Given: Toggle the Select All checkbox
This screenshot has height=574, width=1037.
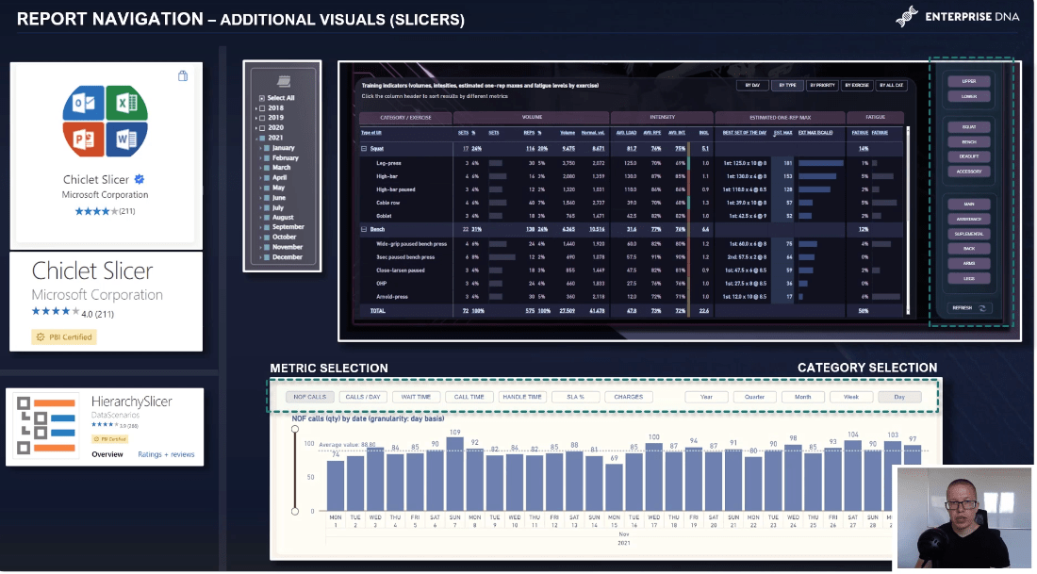Looking at the screenshot, I should 261,98.
